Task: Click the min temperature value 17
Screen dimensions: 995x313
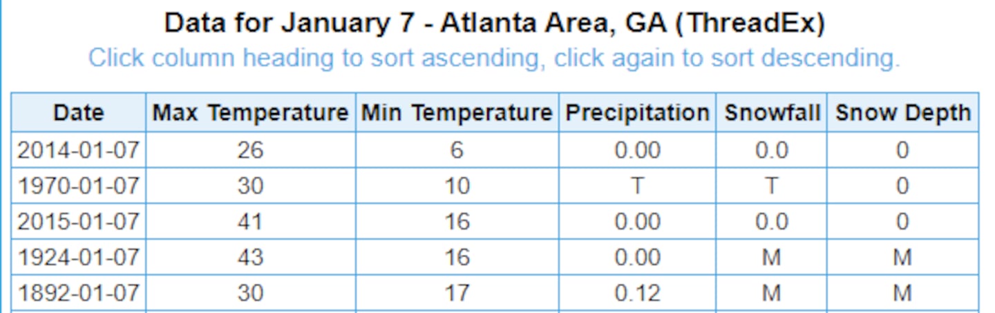Action: coord(457,293)
